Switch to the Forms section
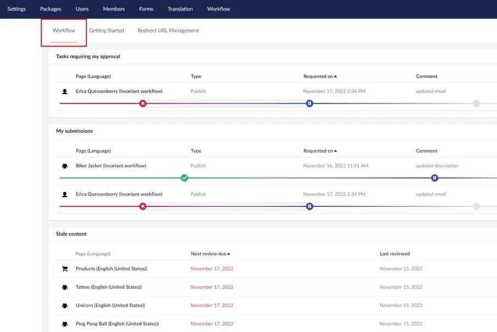 point(146,9)
